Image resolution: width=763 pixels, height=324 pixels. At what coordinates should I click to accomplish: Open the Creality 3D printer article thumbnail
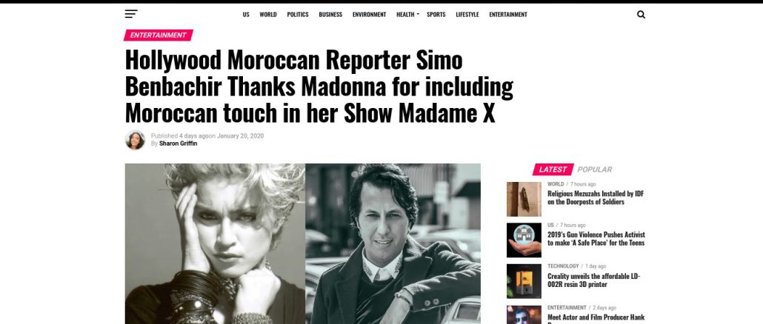pos(524,281)
